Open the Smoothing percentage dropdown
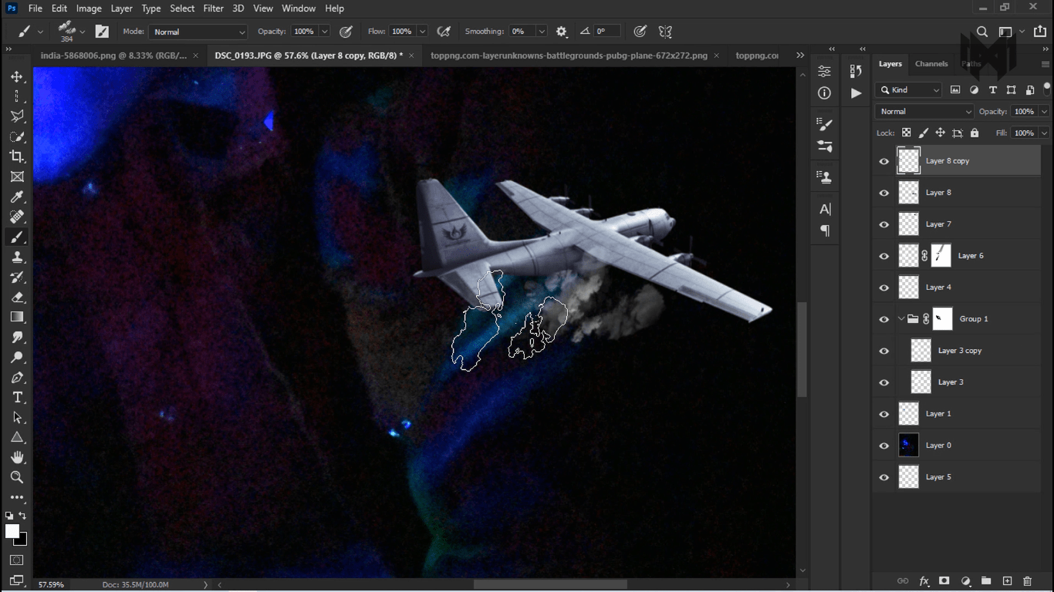The height and width of the screenshot is (592, 1054). [542, 32]
